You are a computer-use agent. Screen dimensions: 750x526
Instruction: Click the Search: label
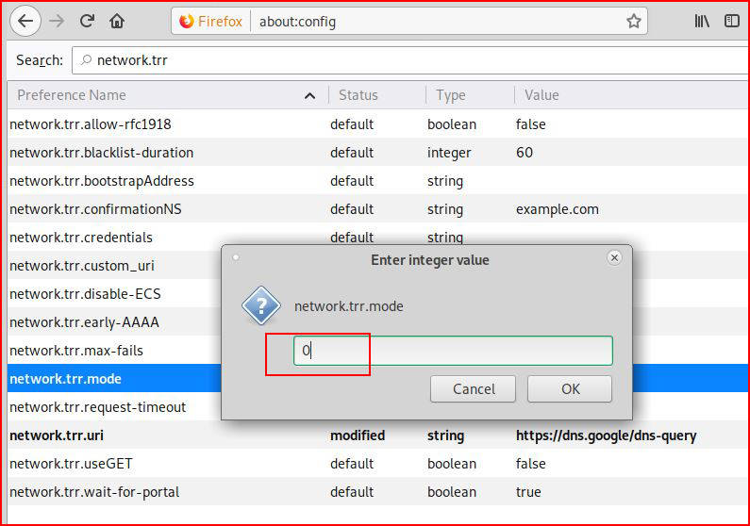[x=40, y=60]
